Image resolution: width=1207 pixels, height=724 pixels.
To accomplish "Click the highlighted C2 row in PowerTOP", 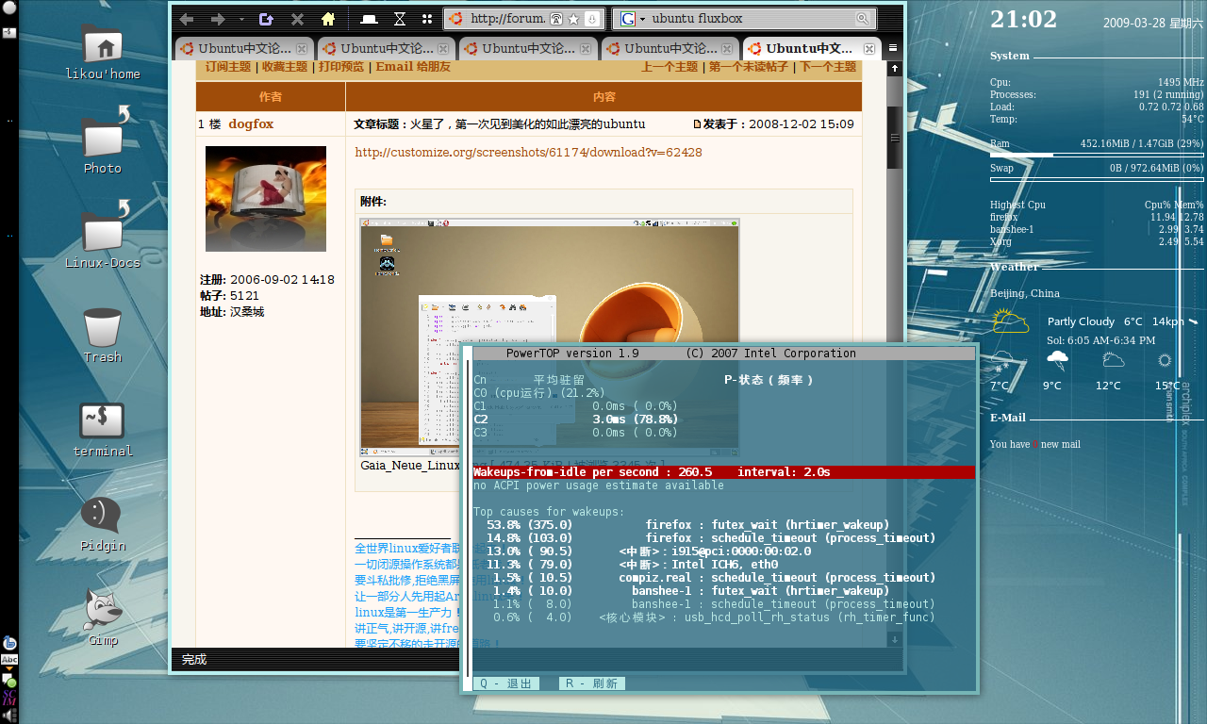I will [x=576, y=420].
